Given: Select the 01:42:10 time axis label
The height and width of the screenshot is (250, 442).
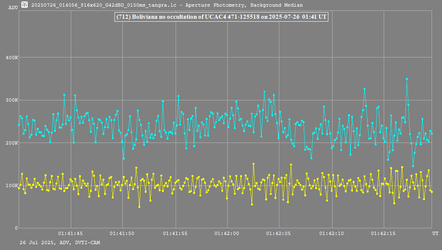Looking at the screenshot, I should (x=332, y=233).
